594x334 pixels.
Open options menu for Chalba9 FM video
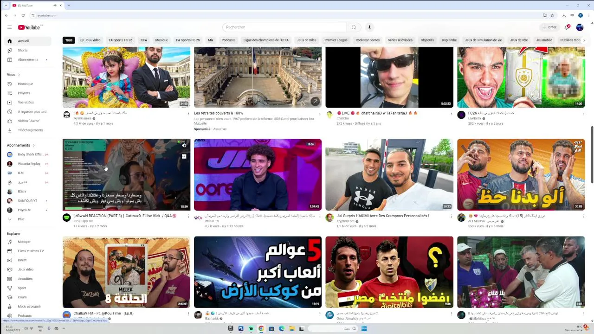(188, 314)
